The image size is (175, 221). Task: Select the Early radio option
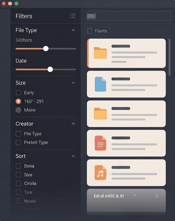[18, 93]
